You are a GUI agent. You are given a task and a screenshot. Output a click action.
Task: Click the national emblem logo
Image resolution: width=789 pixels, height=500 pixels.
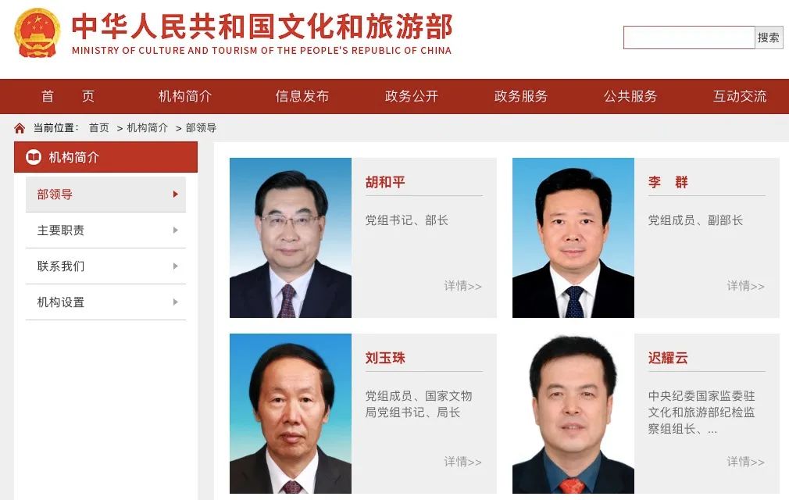click(x=37, y=33)
